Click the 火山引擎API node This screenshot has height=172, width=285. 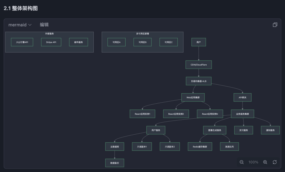click(22, 42)
